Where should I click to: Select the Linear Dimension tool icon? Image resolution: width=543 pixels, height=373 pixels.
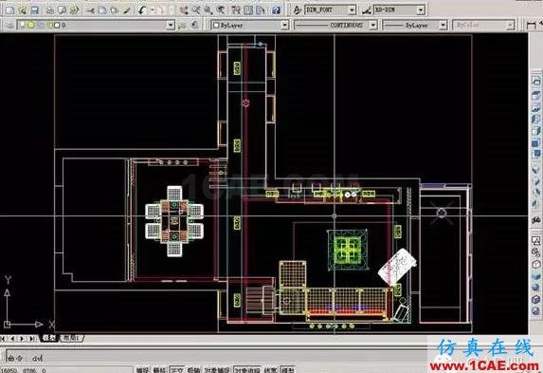tap(531, 25)
